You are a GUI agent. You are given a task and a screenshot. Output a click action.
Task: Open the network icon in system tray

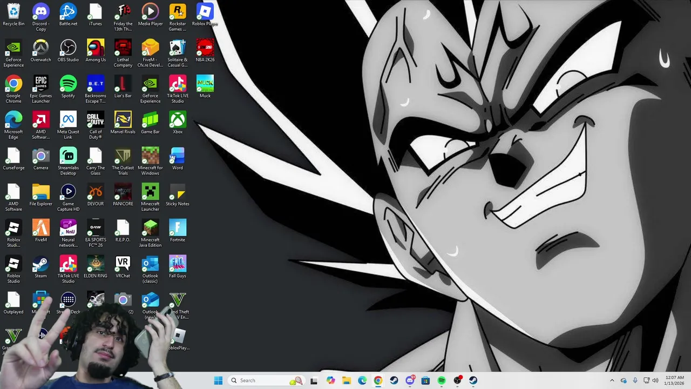point(646,380)
